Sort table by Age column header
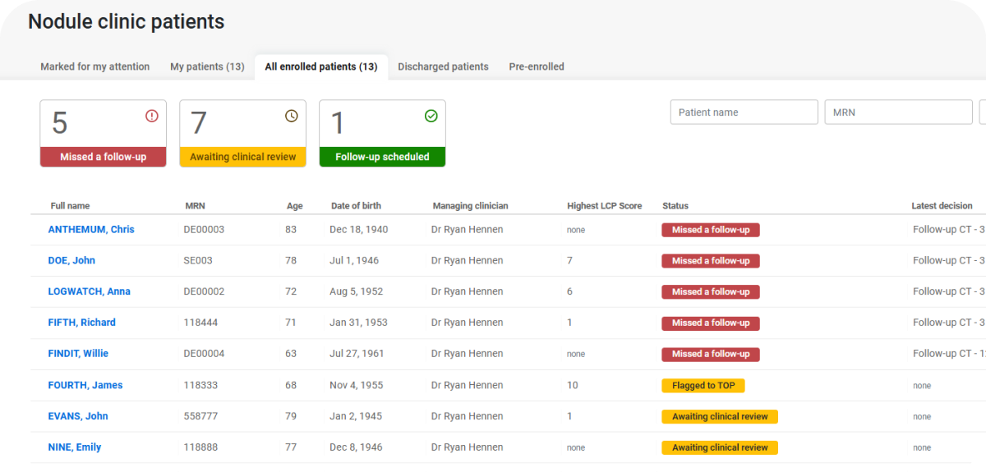Image resolution: width=986 pixels, height=472 pixels. tap(294, 206)
